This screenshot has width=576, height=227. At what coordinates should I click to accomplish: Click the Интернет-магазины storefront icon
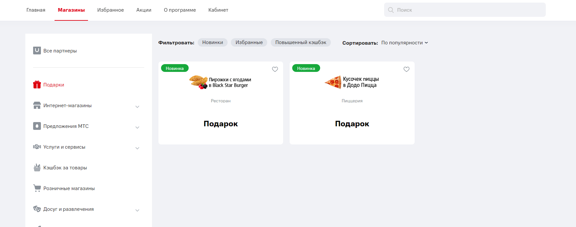tap(37, 105)
